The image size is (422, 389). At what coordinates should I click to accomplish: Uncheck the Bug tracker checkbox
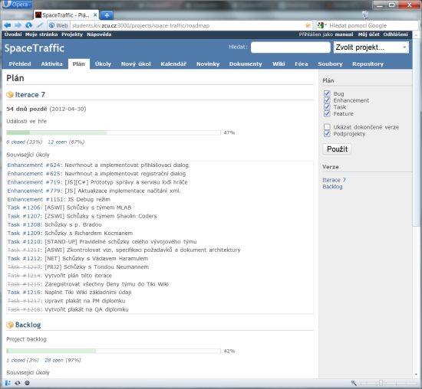click(327, 93)
